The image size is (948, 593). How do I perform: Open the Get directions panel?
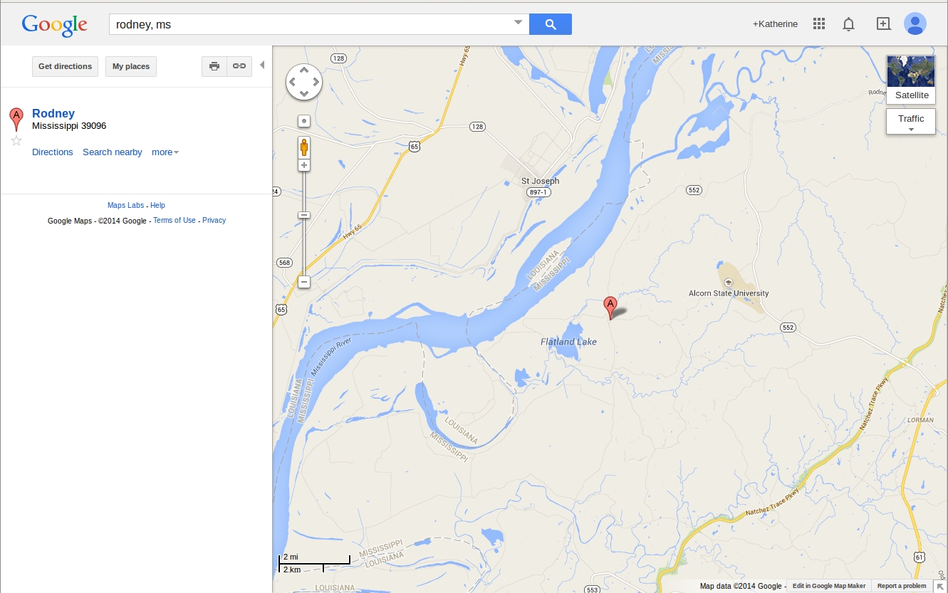65,66
